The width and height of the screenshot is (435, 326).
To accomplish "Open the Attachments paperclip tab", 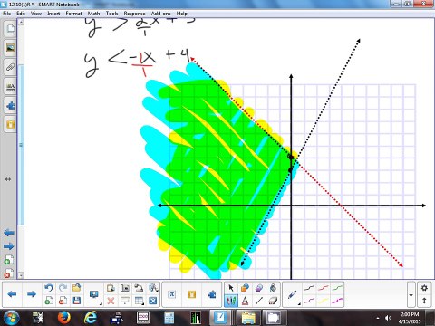I will pos(10,67).
